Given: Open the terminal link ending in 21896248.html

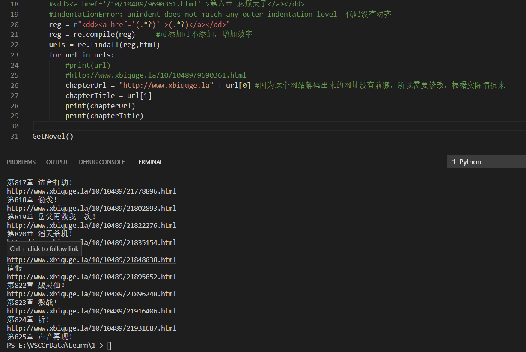Looking at the screenshot, I should tap(92, 294).
